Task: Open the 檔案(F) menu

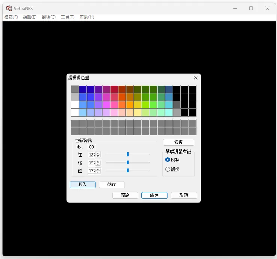Action: click(11, 17)
